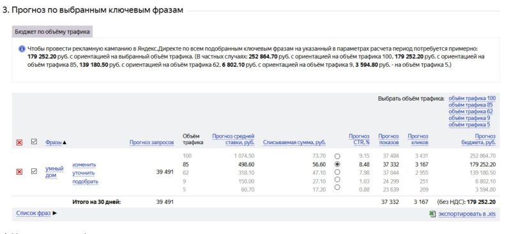Choose 'объём трафика 100' link
509x234 pixels.
pos(472,98)
